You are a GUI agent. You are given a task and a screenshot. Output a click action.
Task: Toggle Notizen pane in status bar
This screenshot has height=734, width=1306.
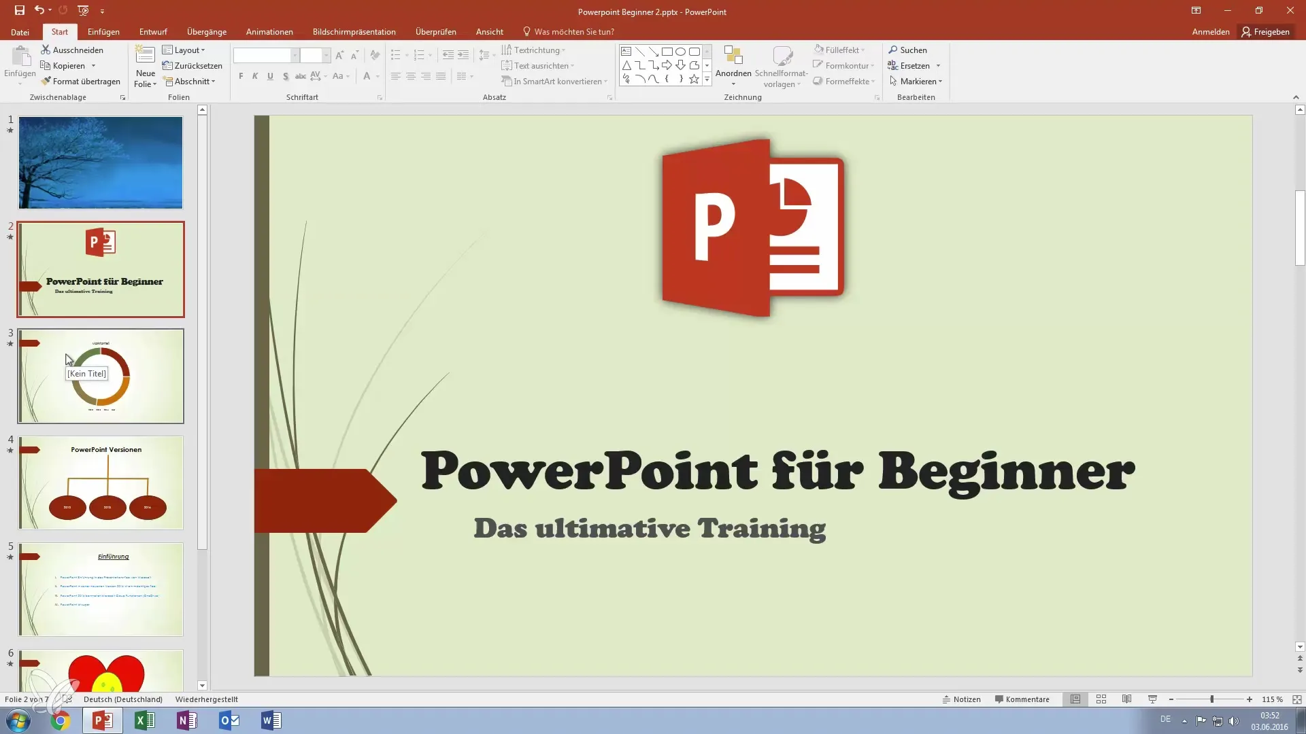[x=961, y=699]
